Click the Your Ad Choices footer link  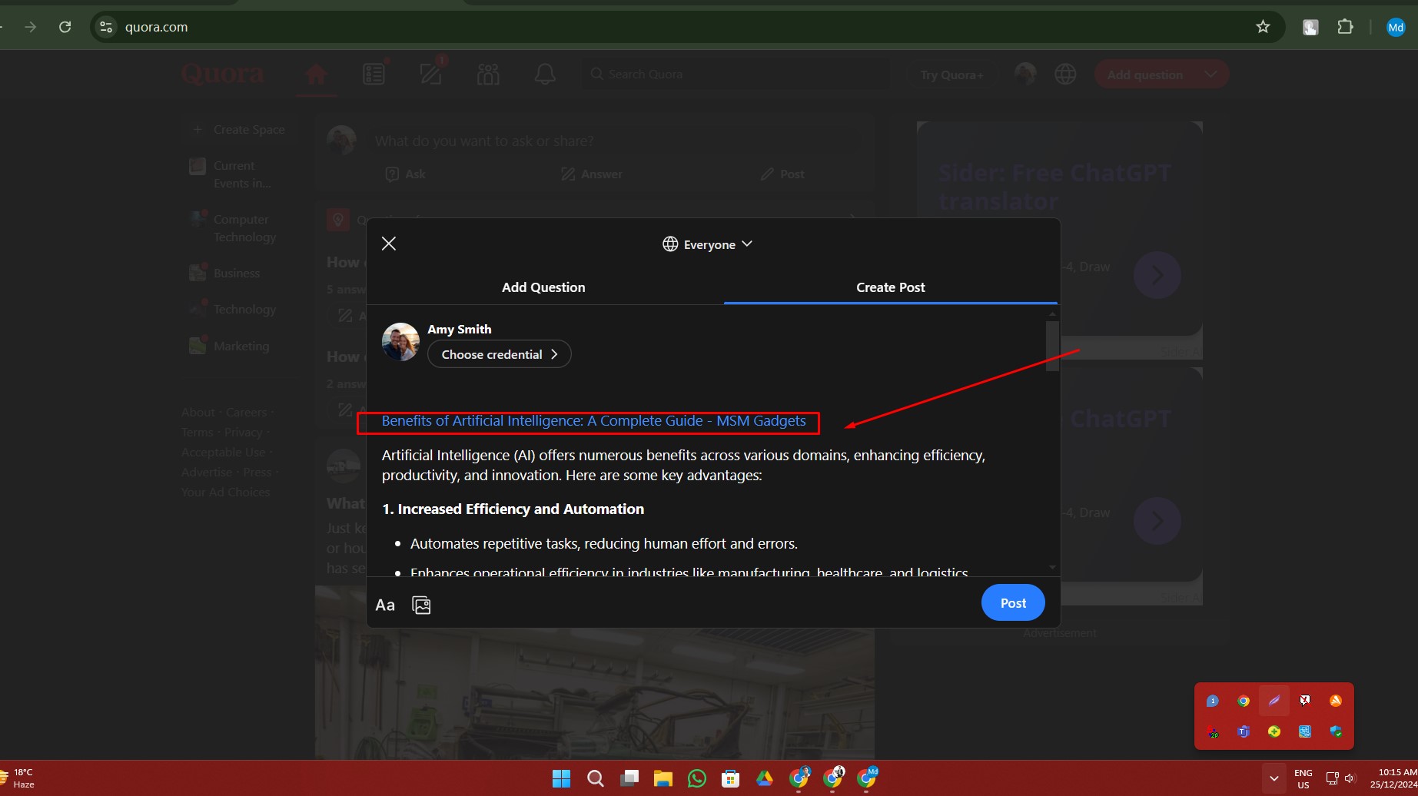point(225,493)
